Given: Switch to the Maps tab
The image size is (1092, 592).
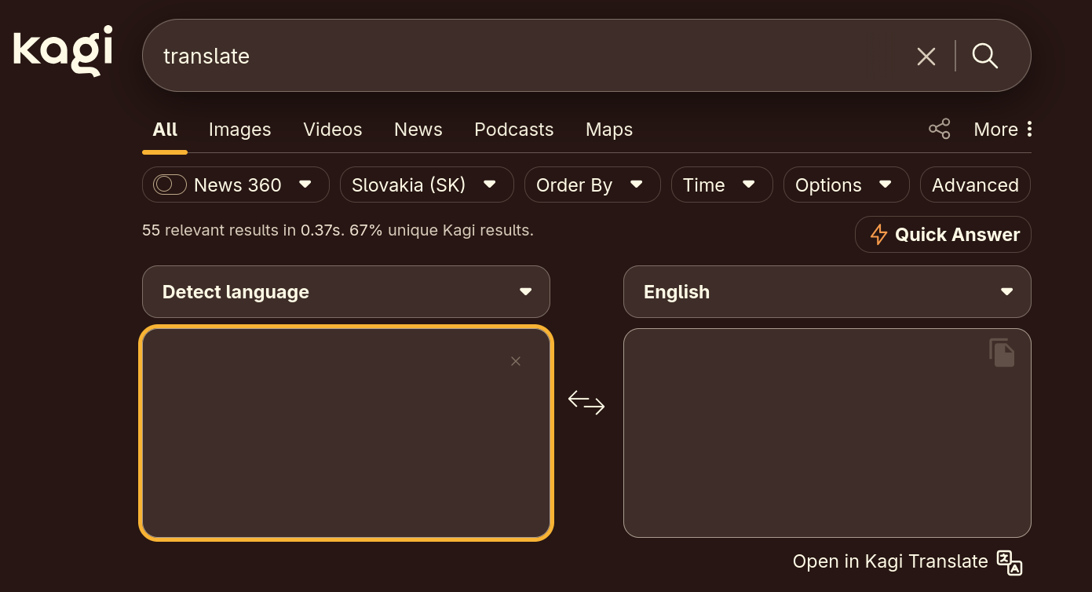Looking at the screenshot, I should tap(609, 130).
